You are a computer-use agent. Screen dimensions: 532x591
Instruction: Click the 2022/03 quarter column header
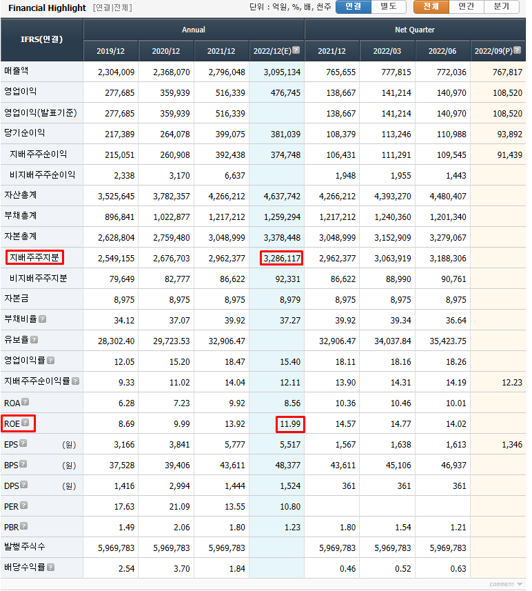(x=387, y=51)
